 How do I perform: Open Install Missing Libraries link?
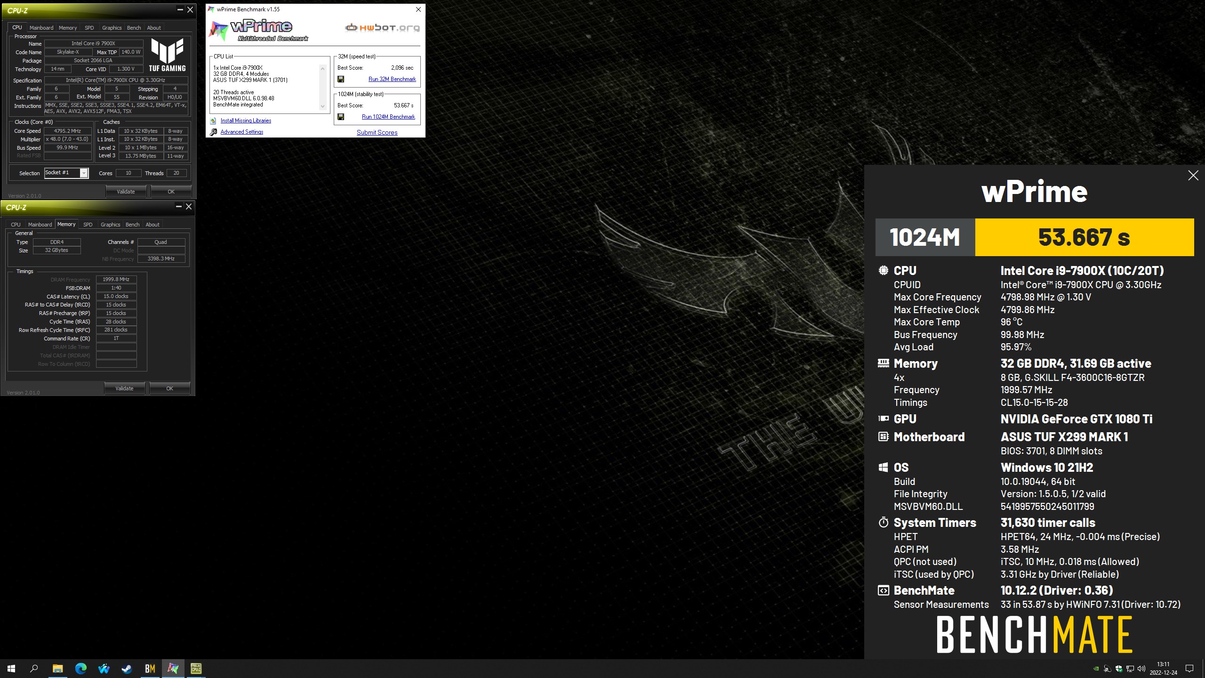246,121
